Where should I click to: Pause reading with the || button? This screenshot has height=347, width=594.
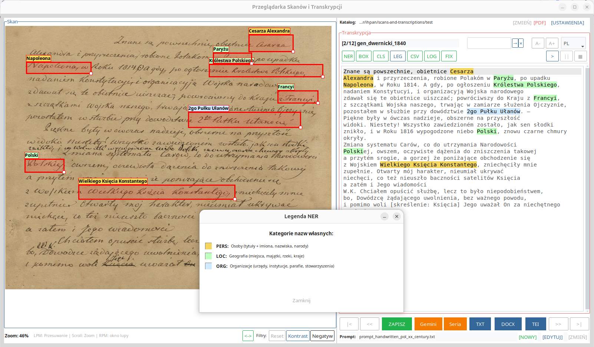tap(567, 56)
